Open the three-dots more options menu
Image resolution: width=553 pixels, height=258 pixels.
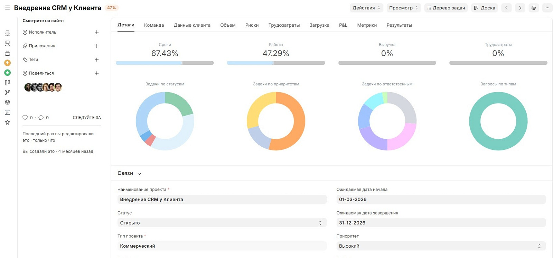547,8
